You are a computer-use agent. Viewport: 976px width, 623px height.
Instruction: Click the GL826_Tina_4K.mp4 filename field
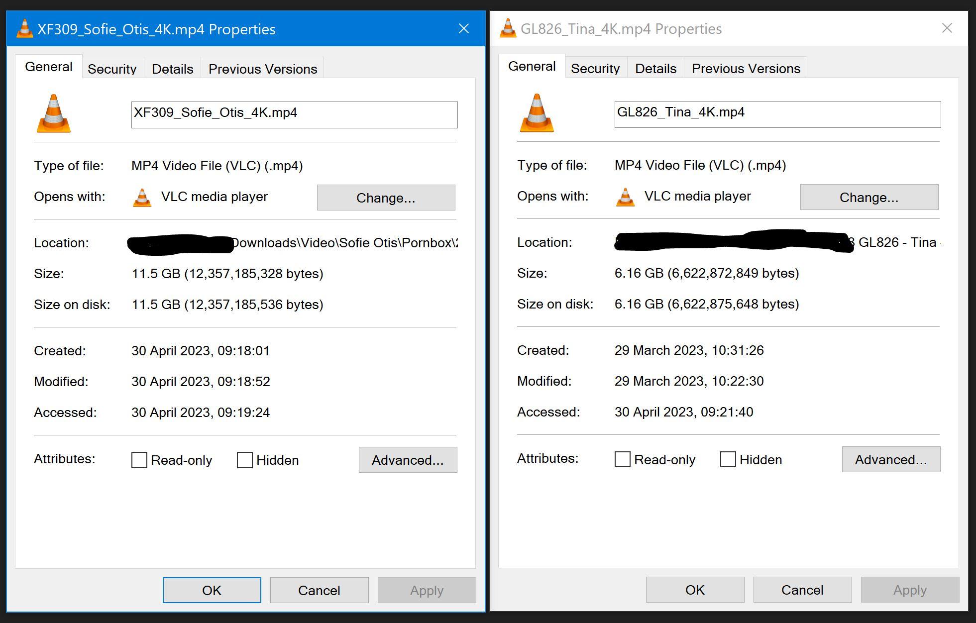click(777, 114)
